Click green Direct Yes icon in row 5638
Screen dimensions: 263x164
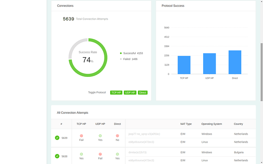click(117, 154)
